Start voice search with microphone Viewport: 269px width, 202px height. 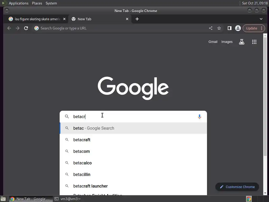[x=199, y=117]
